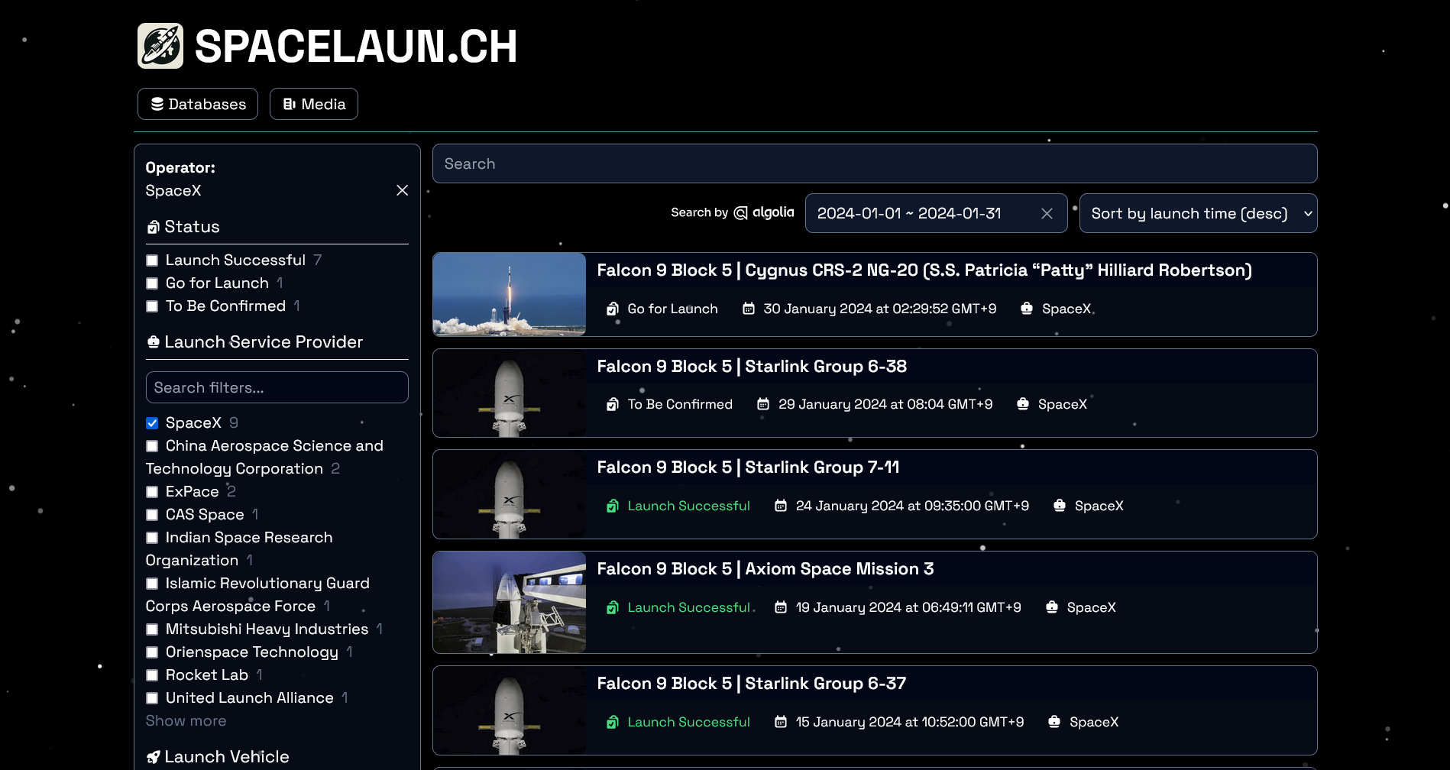Screen dimensions: 1450x770
Task: Click the Starlink Group 6-38 rocket thumbnail
Action: [510, 393]
